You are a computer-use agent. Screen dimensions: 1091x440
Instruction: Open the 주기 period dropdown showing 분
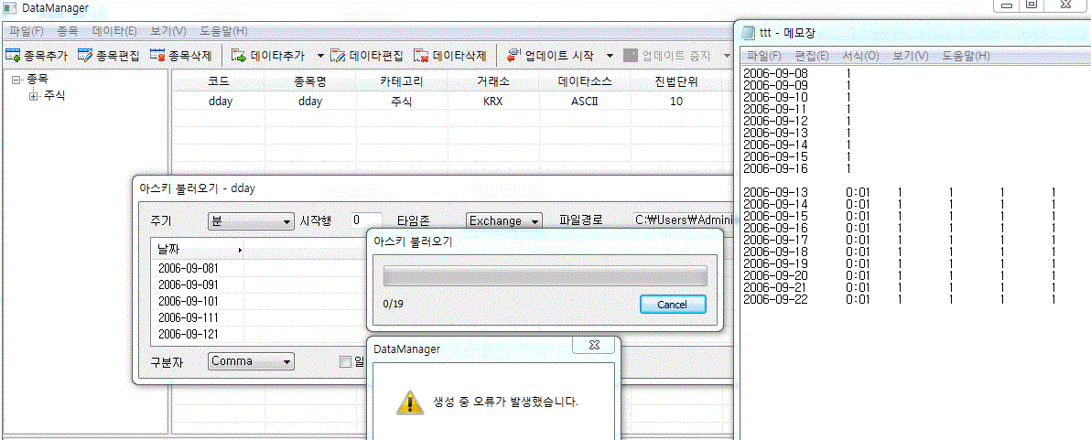[250, 220]
